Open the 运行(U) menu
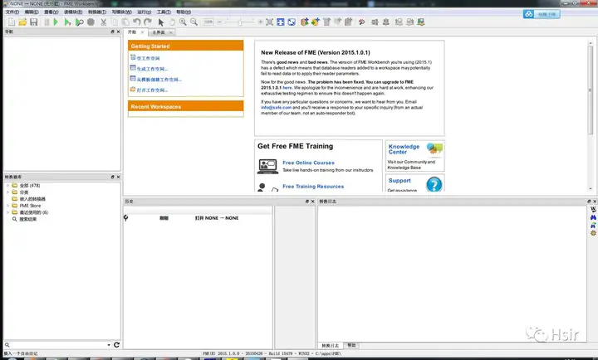Screen dimensions: 598x360 144,12
